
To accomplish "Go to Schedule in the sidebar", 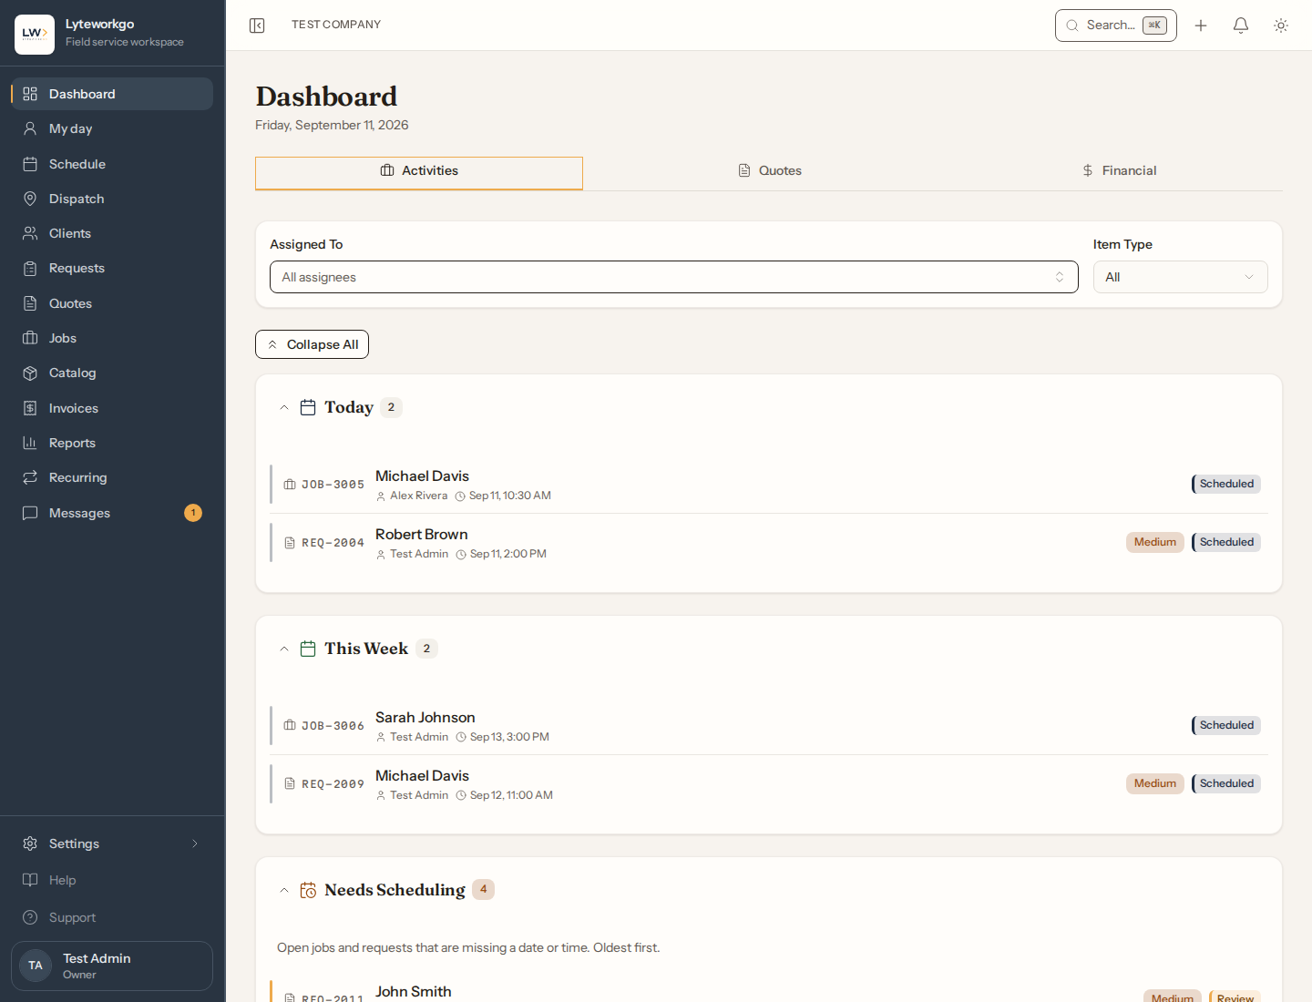I will click(112, 164).
